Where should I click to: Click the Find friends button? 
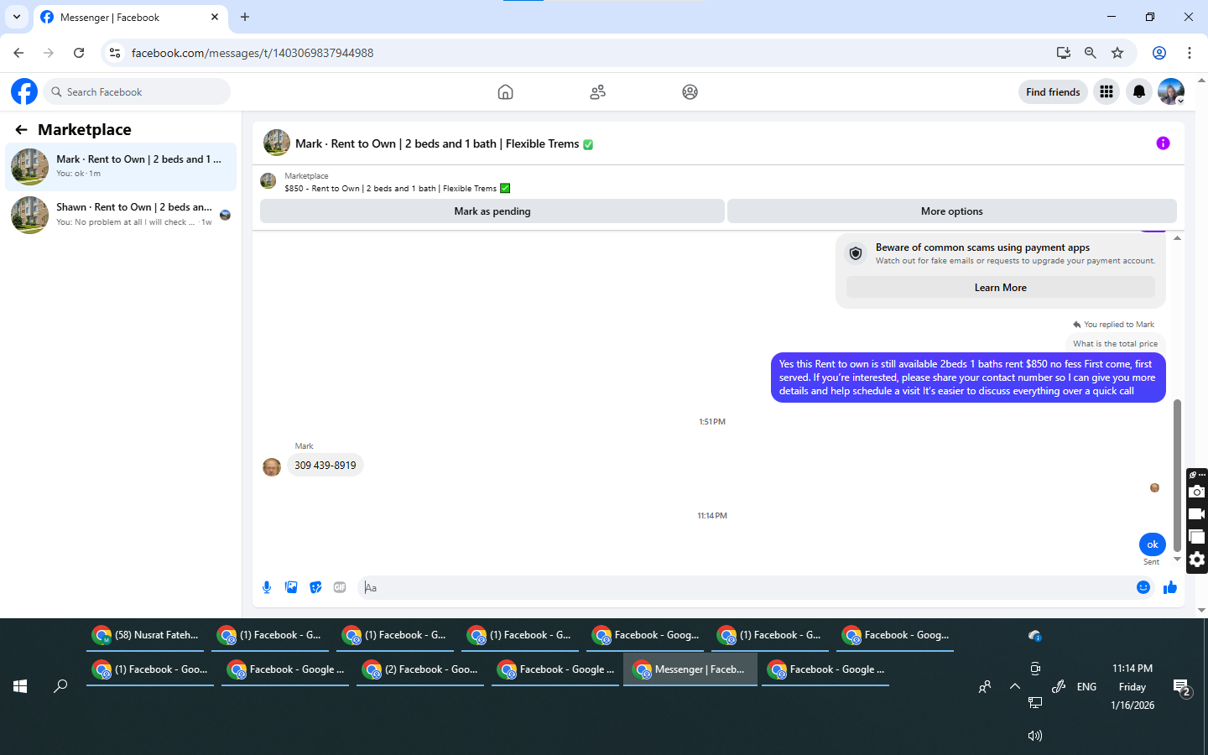(1053, 91)
